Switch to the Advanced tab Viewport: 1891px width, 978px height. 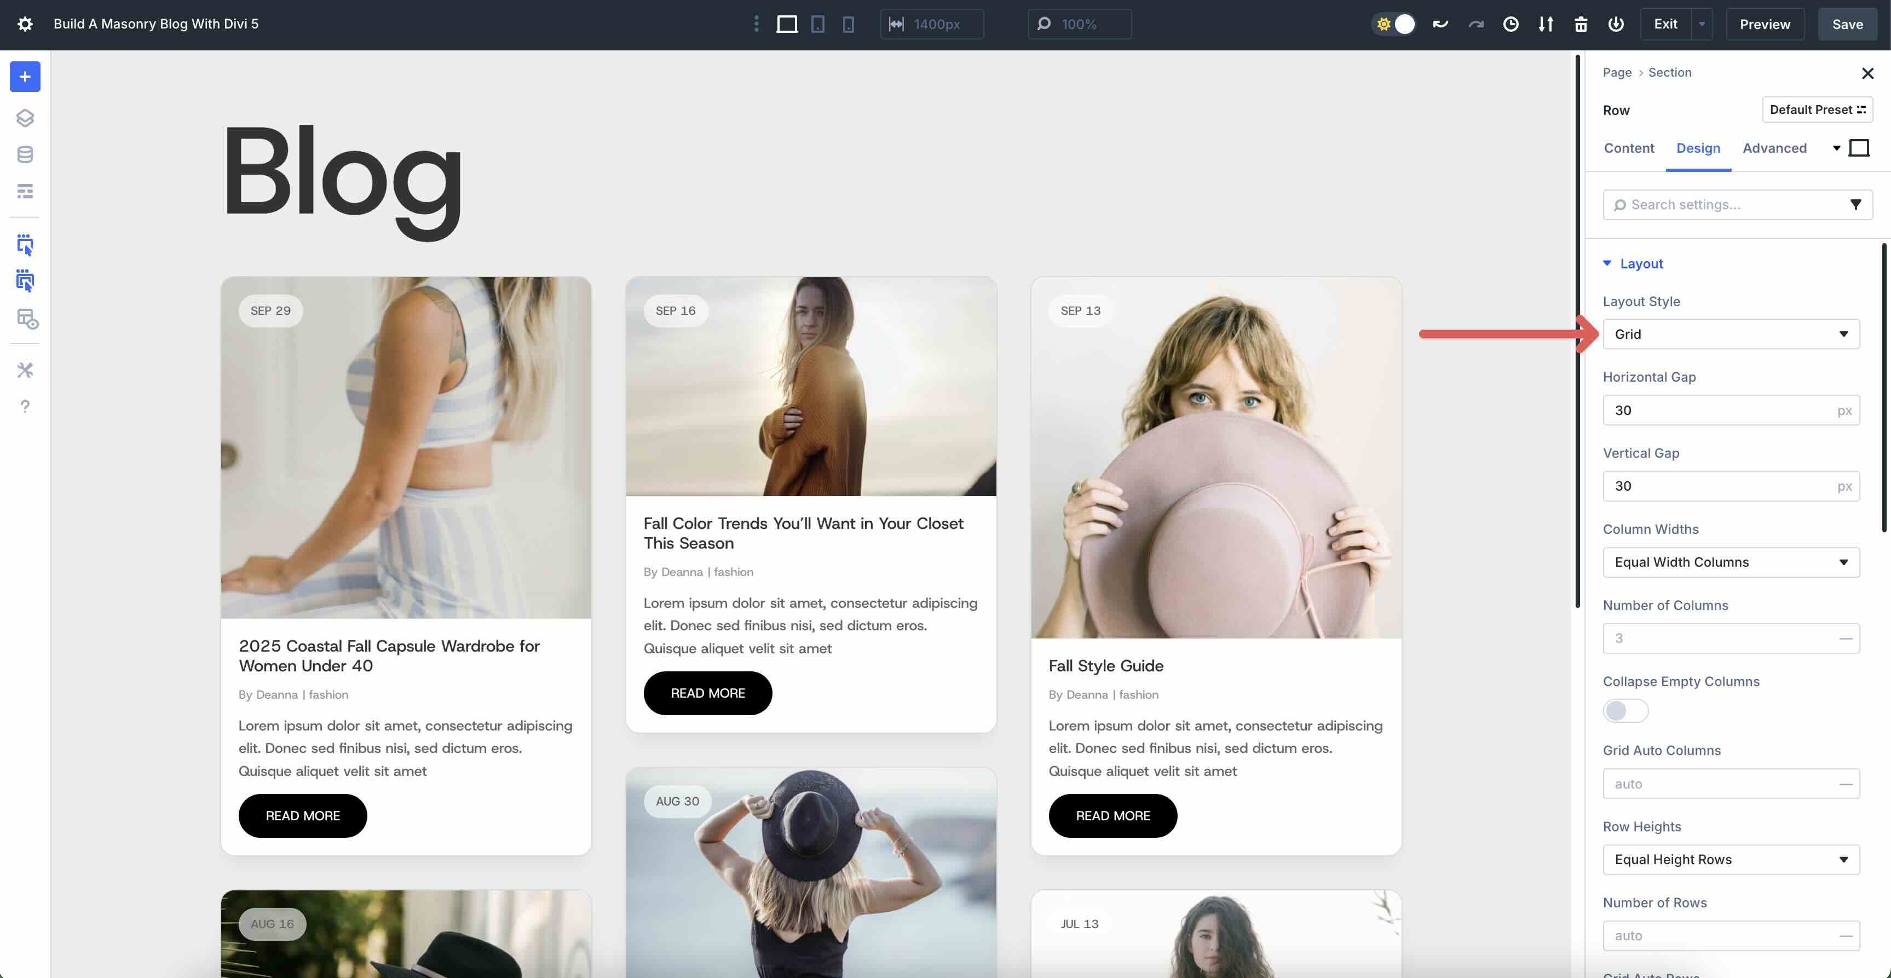(x=1774, y=148)
